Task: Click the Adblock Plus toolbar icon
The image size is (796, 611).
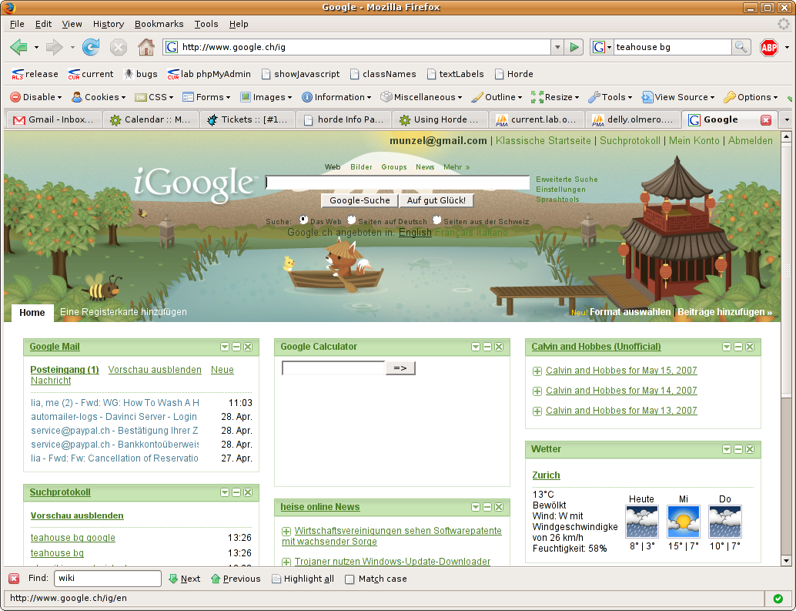Action: click(769, 46)
